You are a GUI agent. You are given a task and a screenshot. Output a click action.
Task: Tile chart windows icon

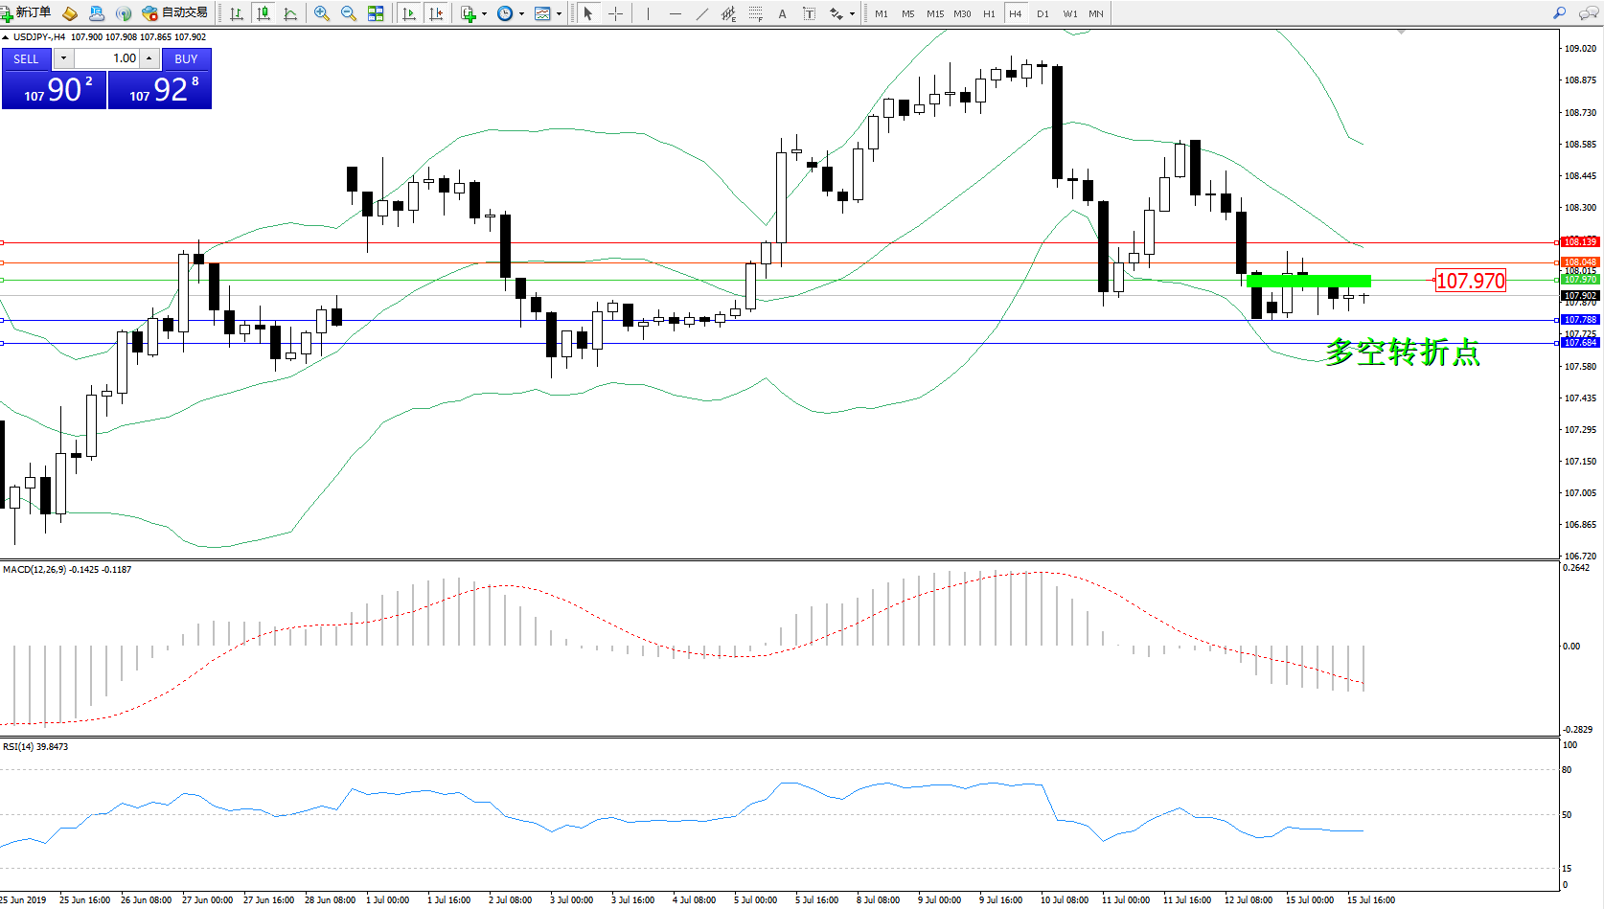[376, 13]
